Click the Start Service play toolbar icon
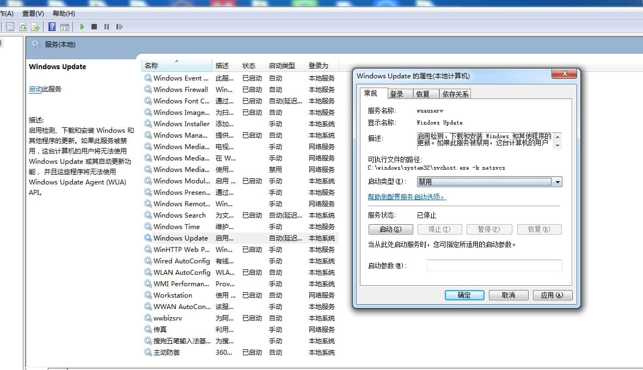 [x=82, y=27]
